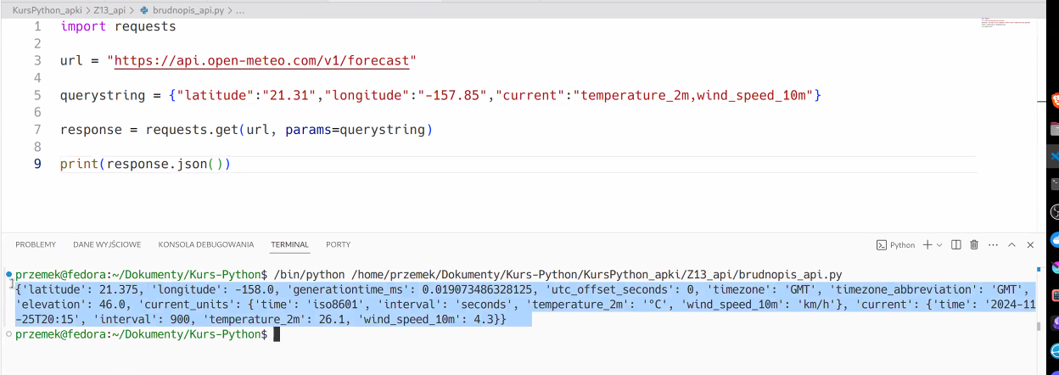Click line number 9 in the gutter

point(37,164)
